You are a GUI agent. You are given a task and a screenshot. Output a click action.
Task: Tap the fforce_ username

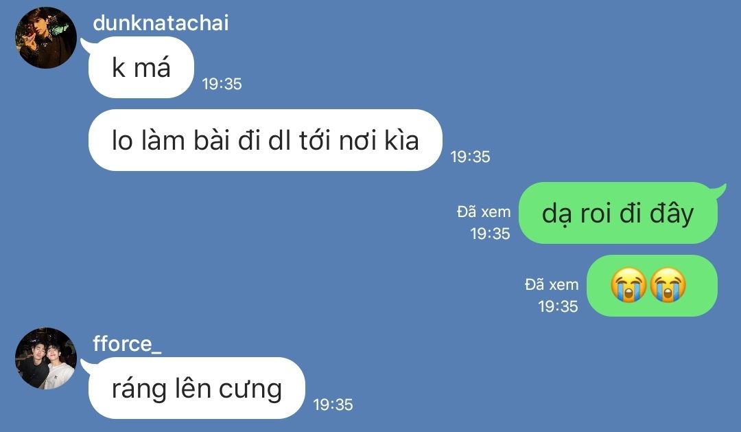tap(127, 344)
